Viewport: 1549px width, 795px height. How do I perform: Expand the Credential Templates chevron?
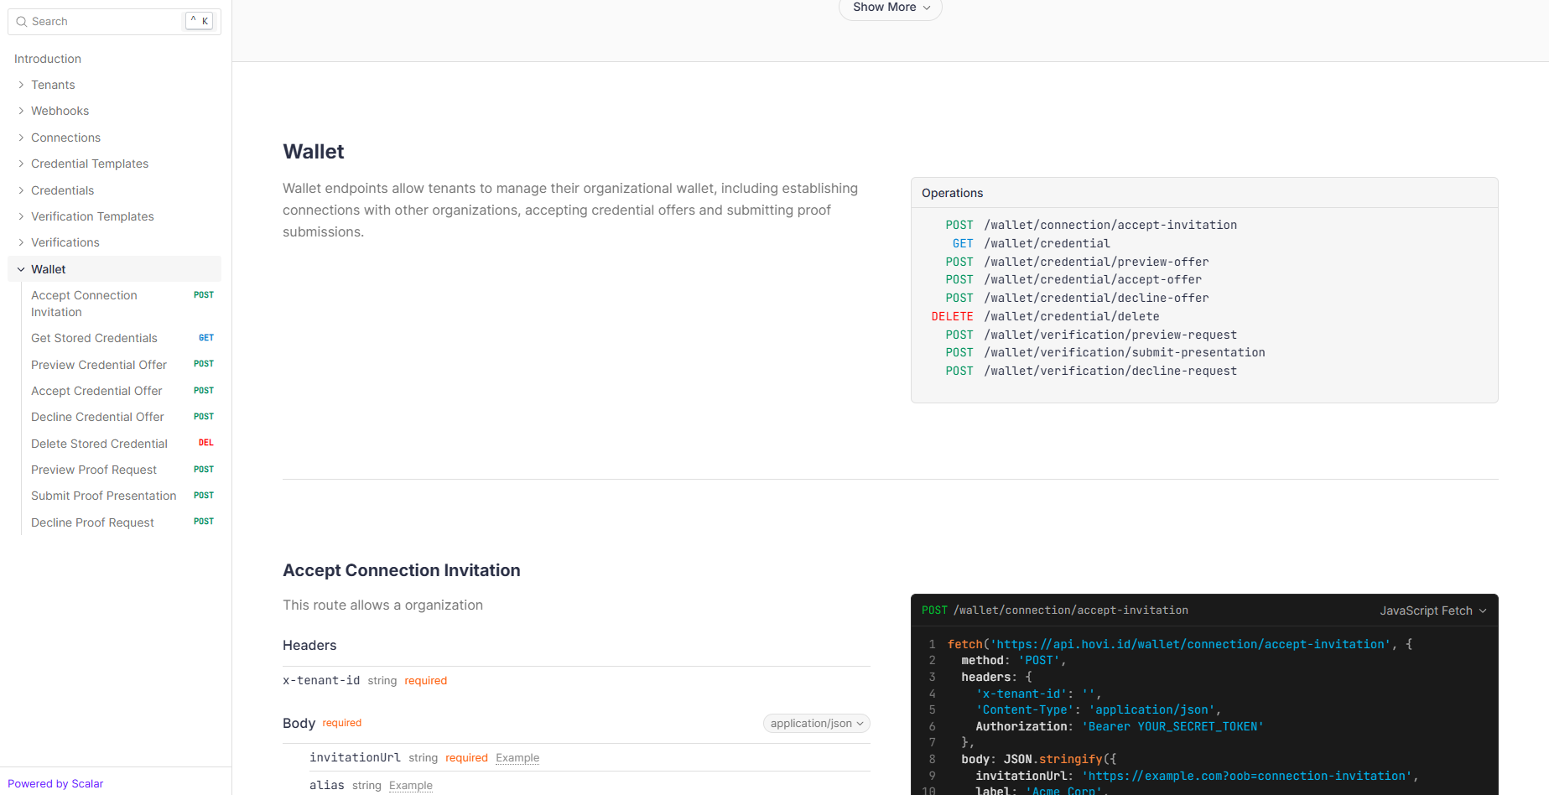pos(21,164)
